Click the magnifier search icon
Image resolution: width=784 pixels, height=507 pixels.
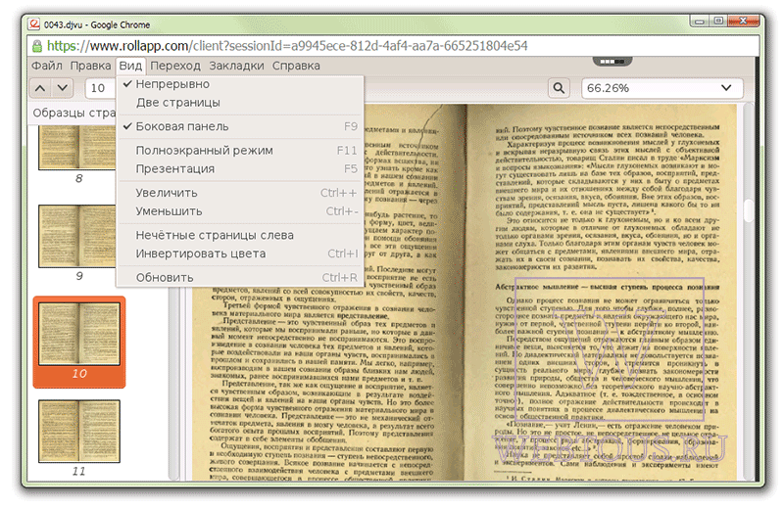pos(559,88)
